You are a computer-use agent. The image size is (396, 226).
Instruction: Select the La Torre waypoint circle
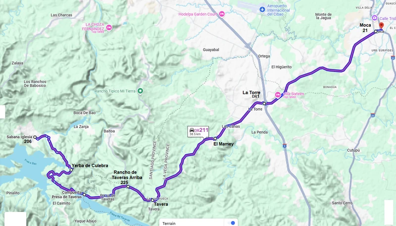pos(264,104)
